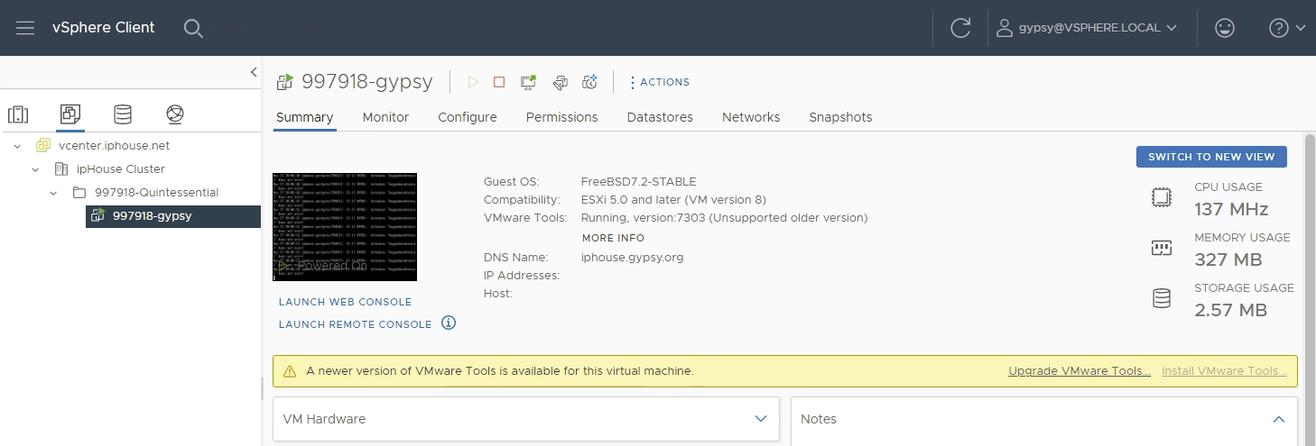Image resolution: width=1316 pixels, height=446 pixels.
Task: Power off the VM with stop icon
Action: coord(499,82)
